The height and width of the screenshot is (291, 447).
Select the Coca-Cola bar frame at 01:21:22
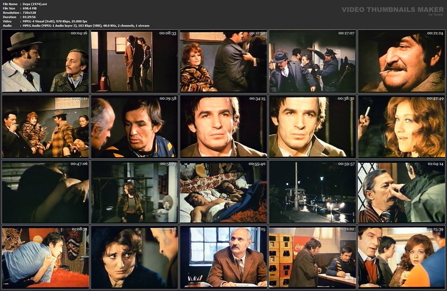pyautogui.click(x=312, y=258)
